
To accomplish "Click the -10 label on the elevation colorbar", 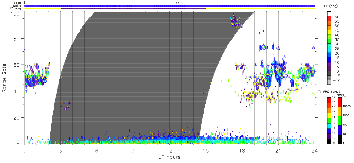I will coord(336,80).
